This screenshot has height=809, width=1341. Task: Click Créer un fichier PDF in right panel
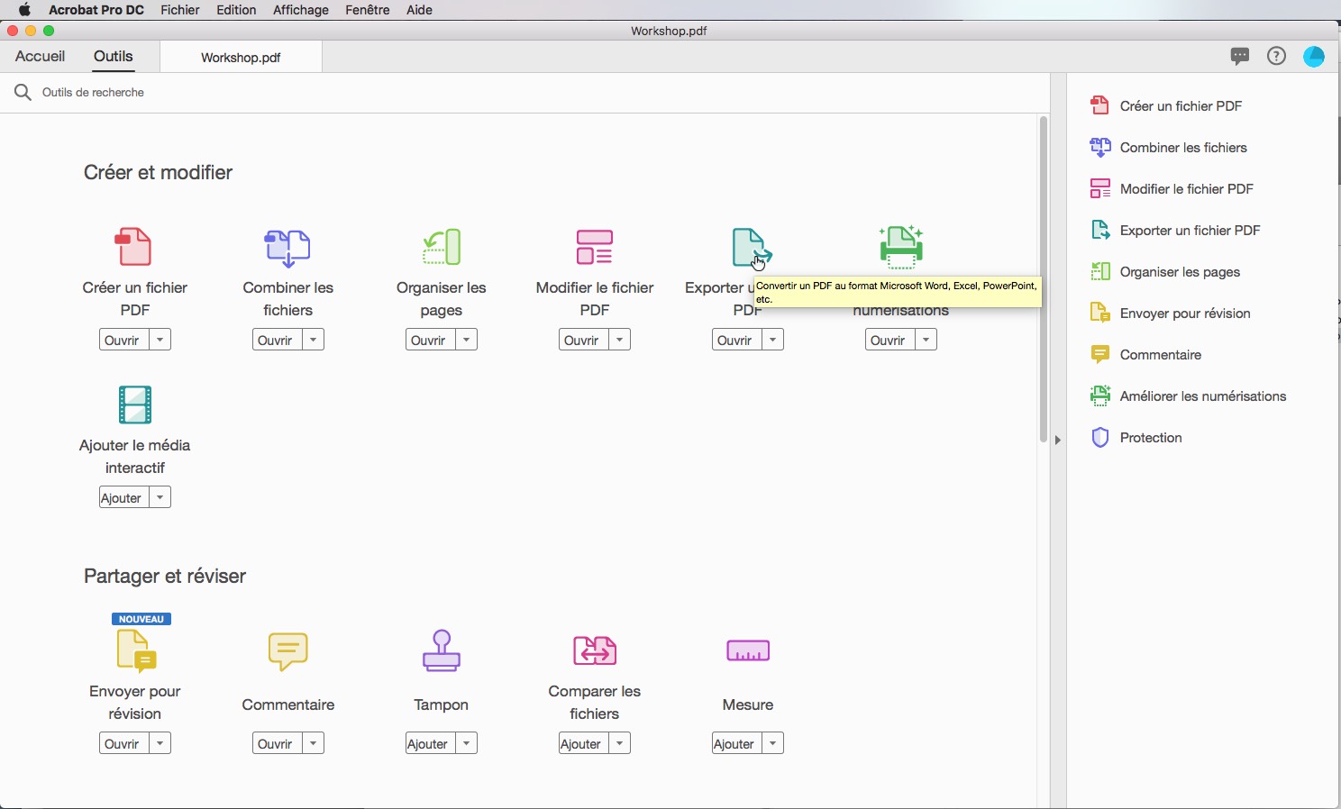tap(1166, 105)
